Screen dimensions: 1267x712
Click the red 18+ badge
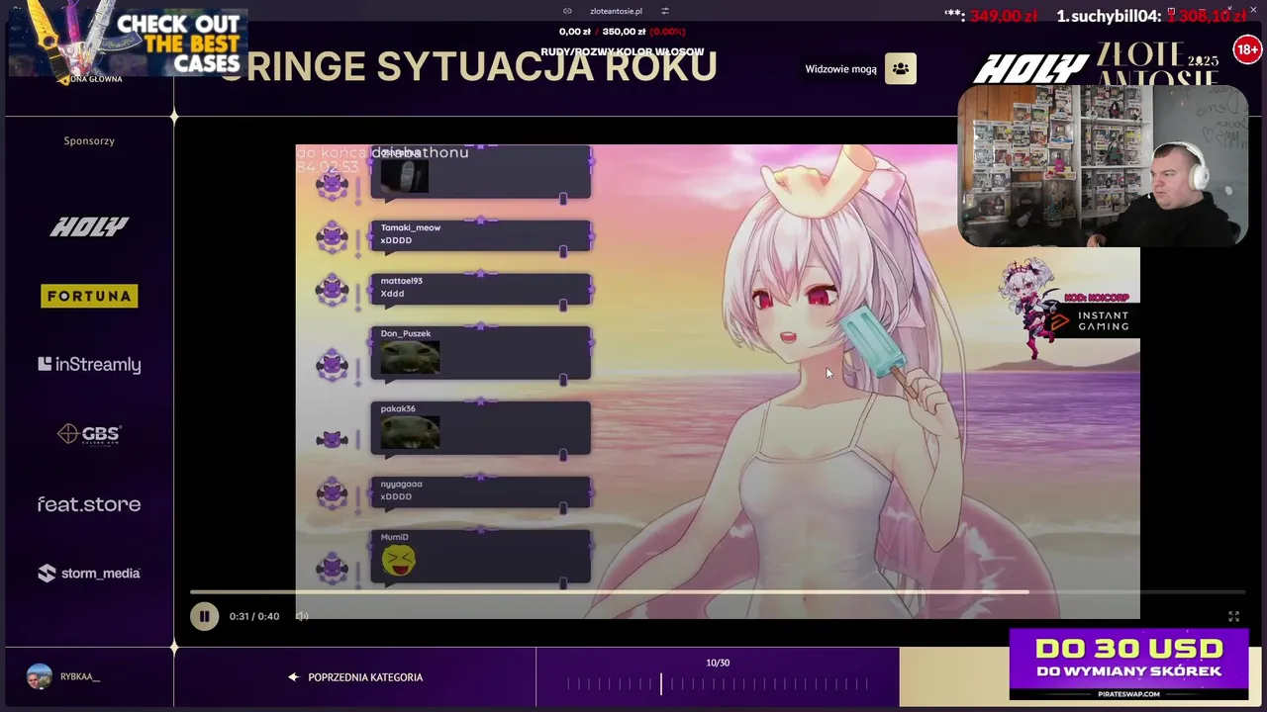[x=1246, y=49]
